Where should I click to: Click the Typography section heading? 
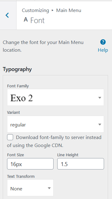[17, 70]
